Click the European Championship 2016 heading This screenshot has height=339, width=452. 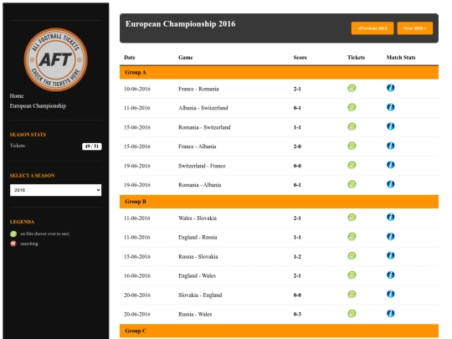point(181,24)
